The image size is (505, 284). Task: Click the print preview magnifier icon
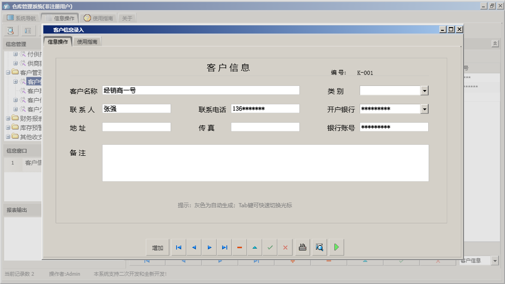319,247
